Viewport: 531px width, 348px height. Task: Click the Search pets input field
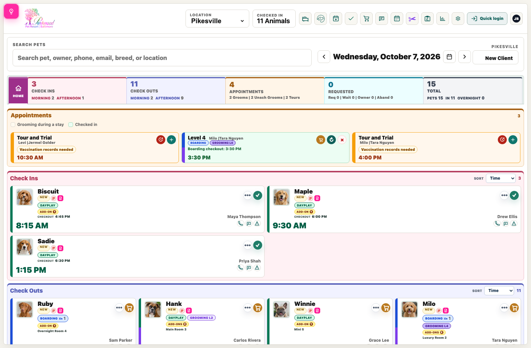coord(162,58)
